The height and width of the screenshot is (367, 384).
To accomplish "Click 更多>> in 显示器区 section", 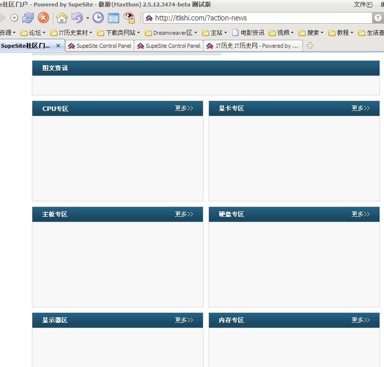I will click(184, 320).
